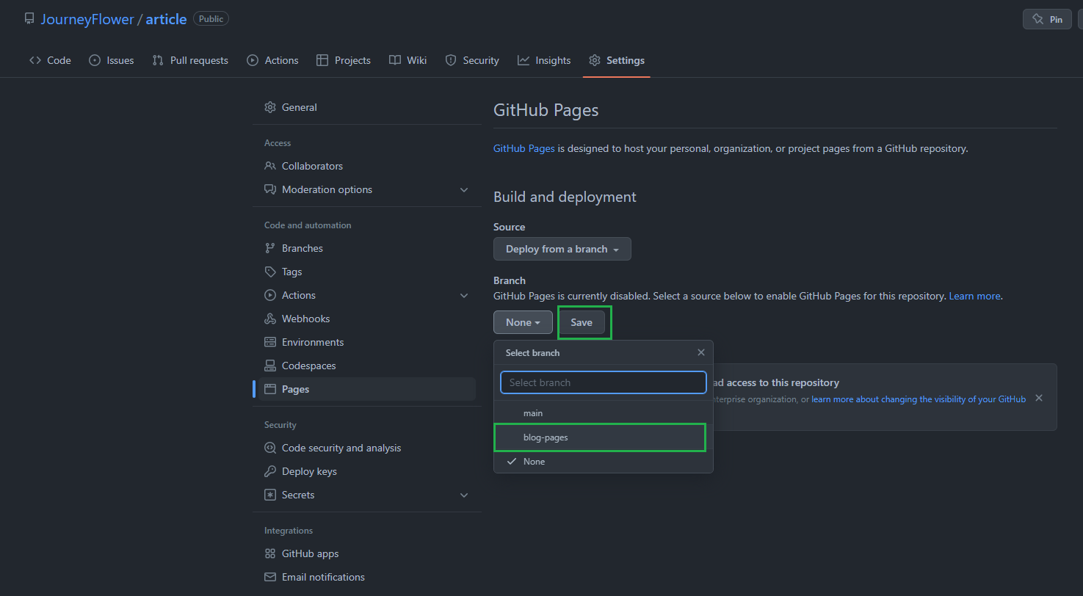Click the Save button
The image size is (1083, 596).
click(x=582, y=322)
